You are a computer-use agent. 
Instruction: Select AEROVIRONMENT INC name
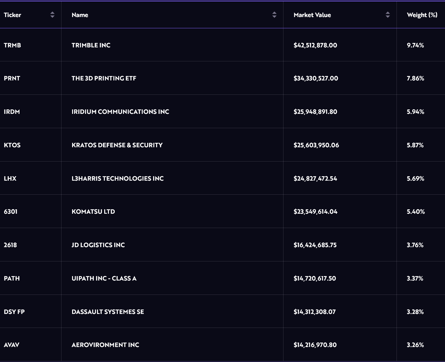(106, 345)
